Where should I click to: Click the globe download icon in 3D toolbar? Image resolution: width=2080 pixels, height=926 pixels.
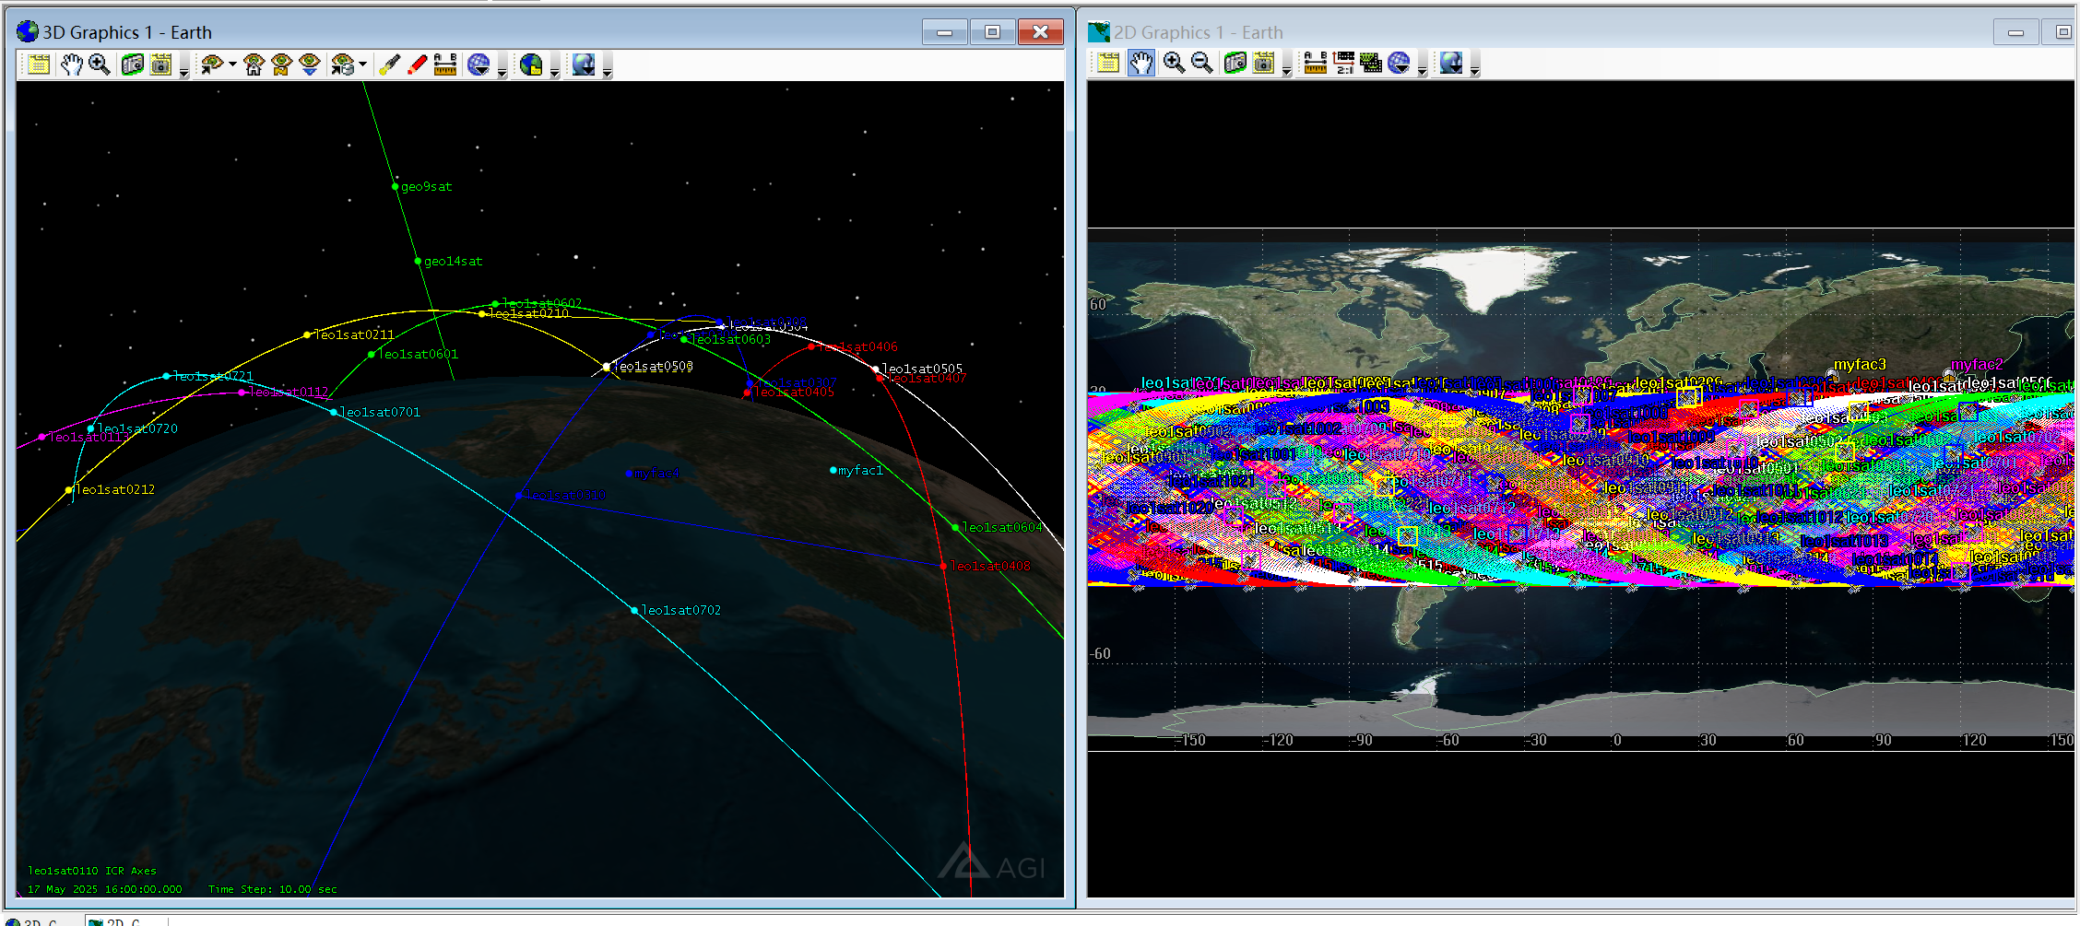click(584, 64)
